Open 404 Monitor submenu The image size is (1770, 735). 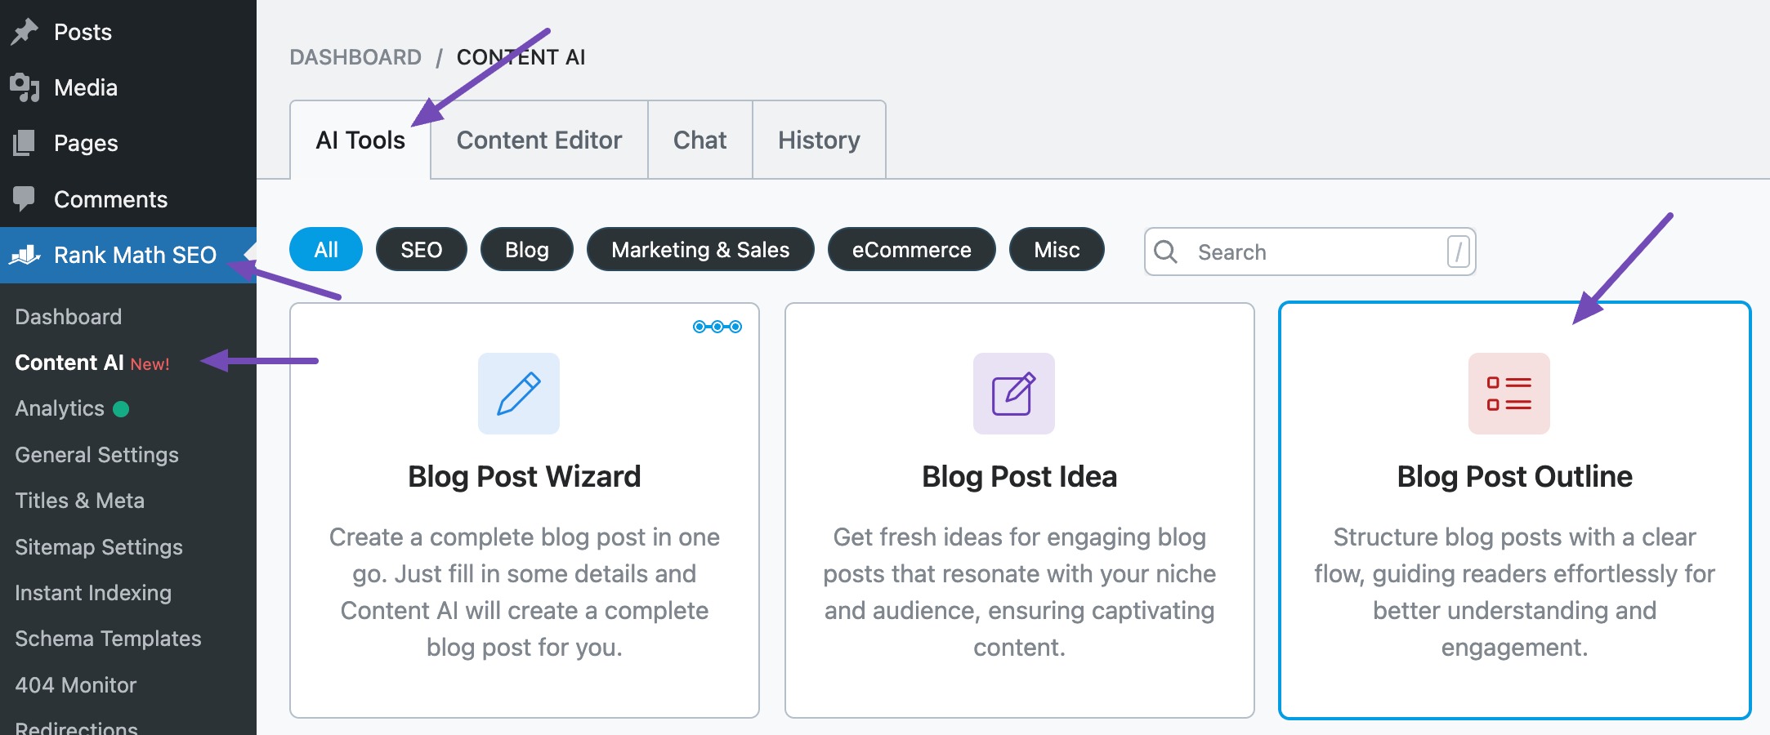(75, 685)
